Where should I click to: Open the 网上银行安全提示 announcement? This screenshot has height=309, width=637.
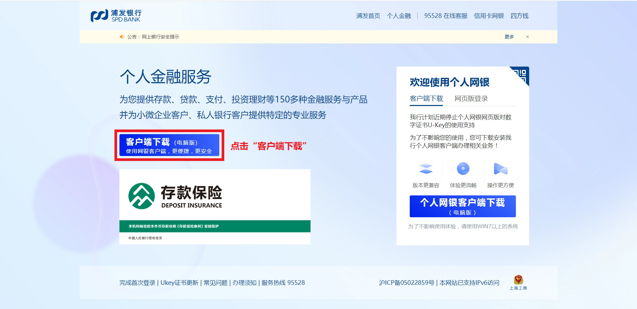coord(161,37)
